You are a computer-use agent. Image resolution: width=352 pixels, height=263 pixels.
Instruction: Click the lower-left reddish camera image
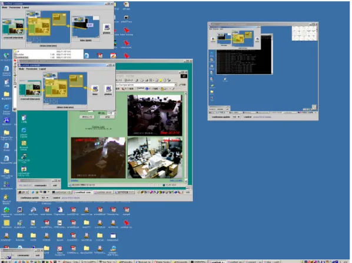(x=98, y=158)
